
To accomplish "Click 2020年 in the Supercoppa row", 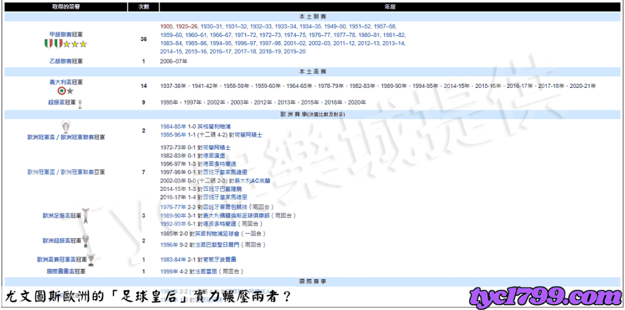I will (x=357, y=102).
